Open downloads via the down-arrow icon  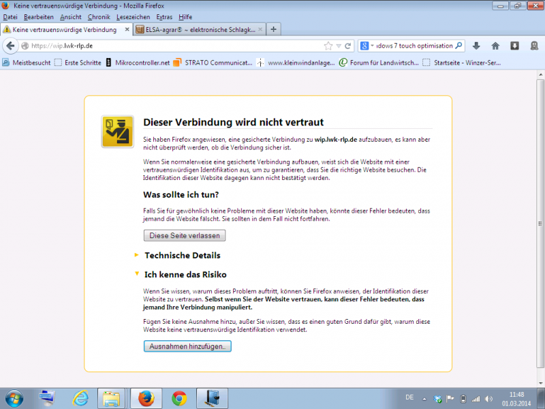pyautogui.click(x=476, y=46)
